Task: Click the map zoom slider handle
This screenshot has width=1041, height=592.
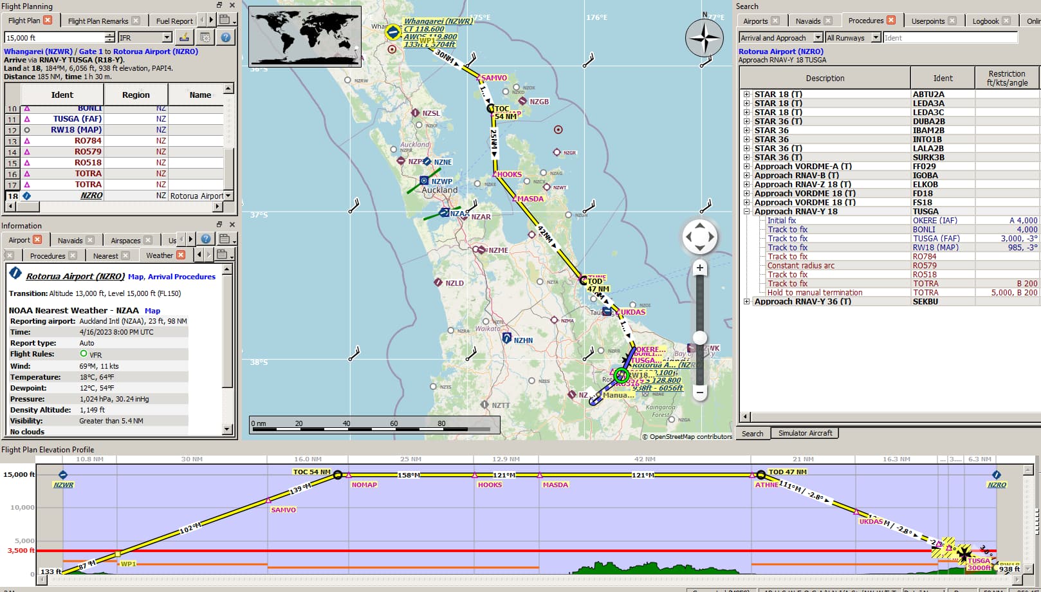Action: tap(700, 338)
